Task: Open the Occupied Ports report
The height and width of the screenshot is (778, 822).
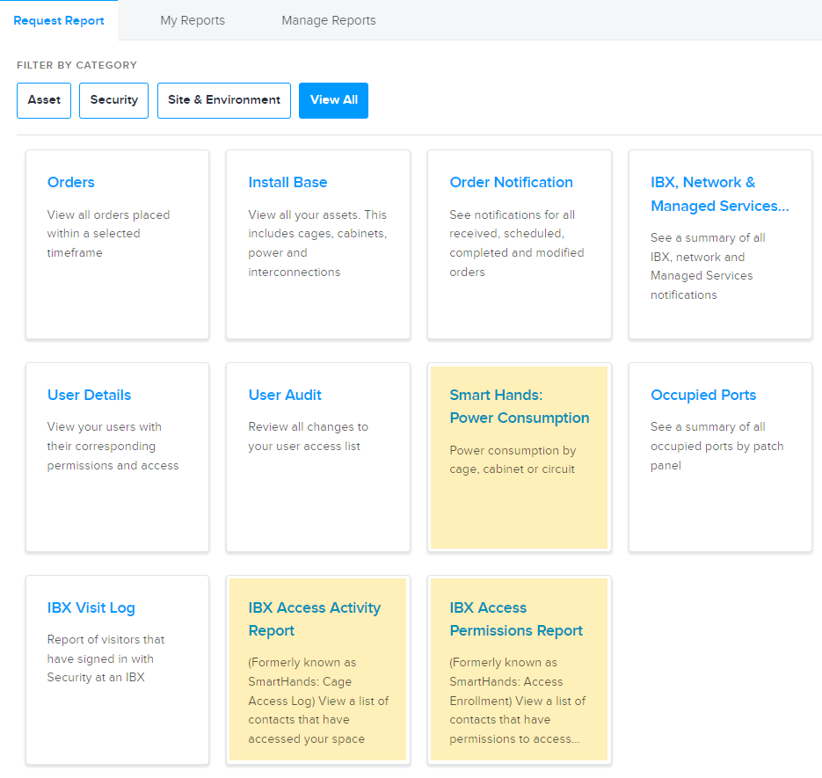Action: pos(703,395)
